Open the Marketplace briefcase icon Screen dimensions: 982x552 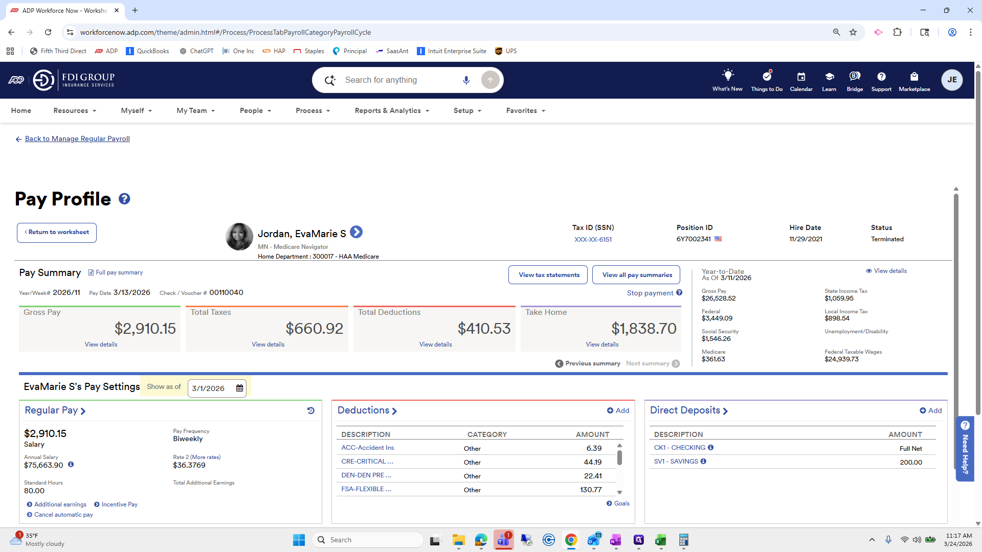tap(914, 78)
